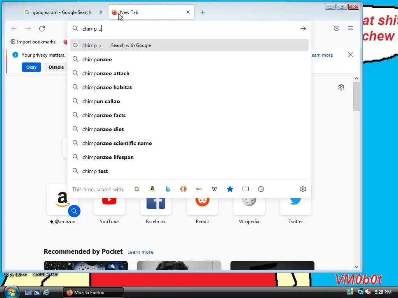
Task: Select 'chimpanzee diet' suggestion
Action: (189, 129)
